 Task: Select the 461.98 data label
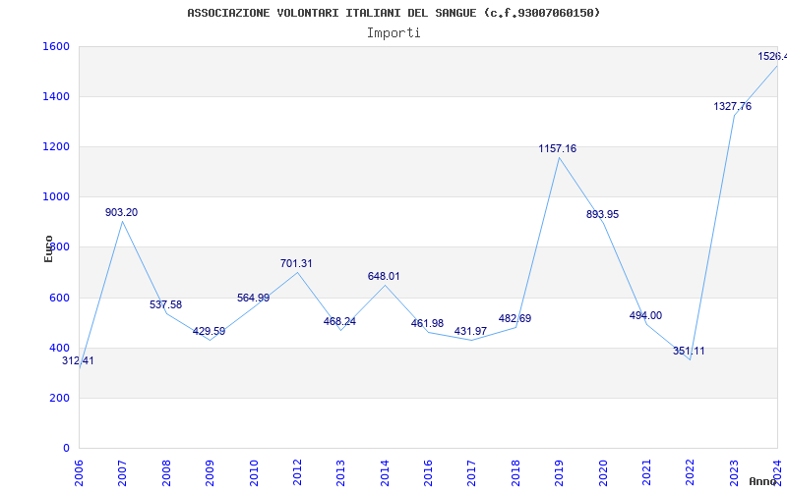click(x=427, y=323)
